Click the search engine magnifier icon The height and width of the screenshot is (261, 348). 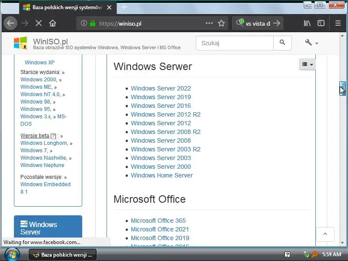[240, 23]
